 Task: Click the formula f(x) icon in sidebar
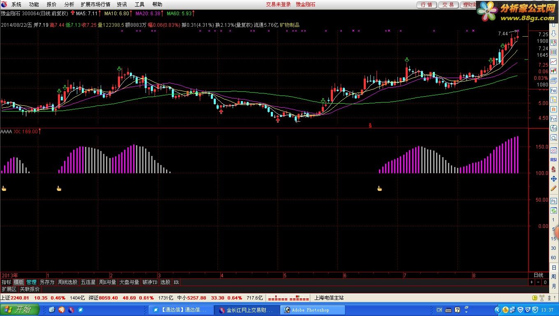(x=554, y=128)
